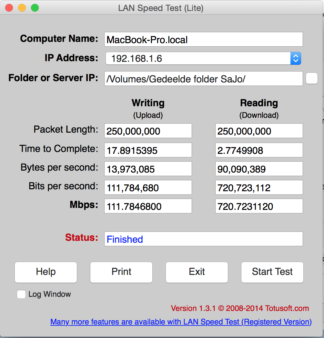Click the Reading Bytes per second field
324x338 pixels.
(x=259, y=169)
